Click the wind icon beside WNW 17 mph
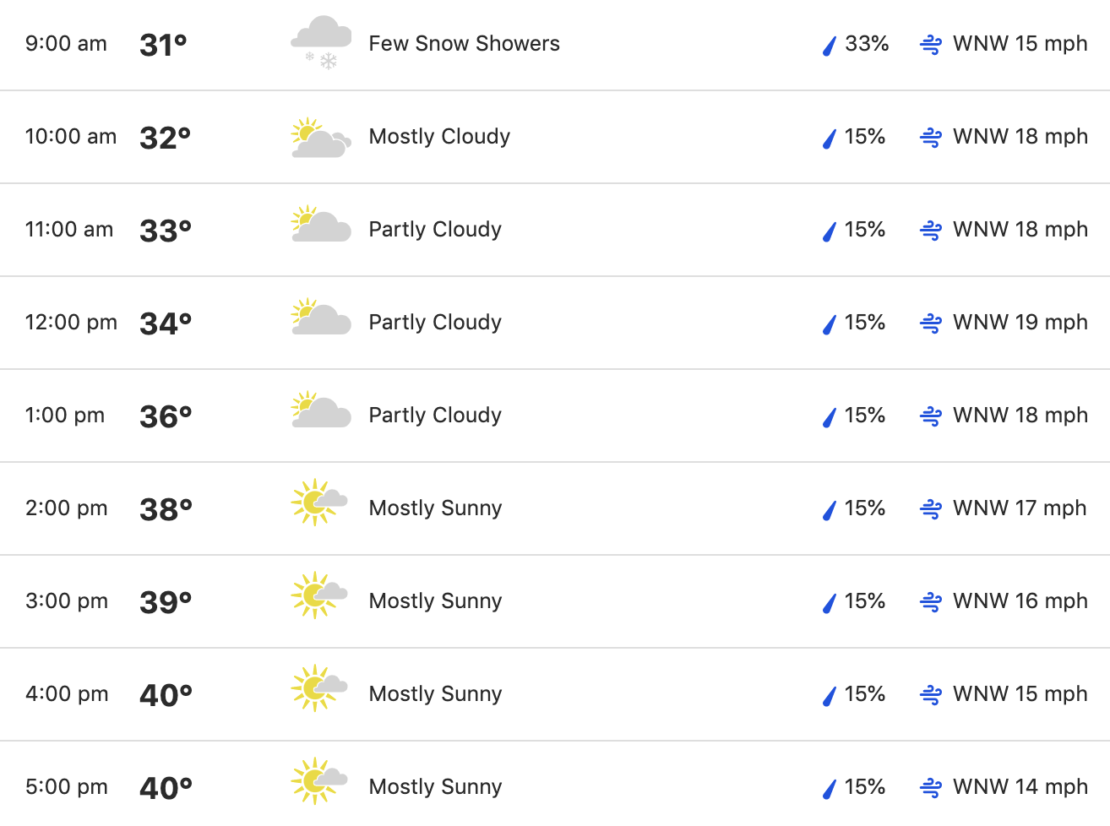Image resolution: width=1110 pixels, height=826 pixels. (x=931, y=509)
